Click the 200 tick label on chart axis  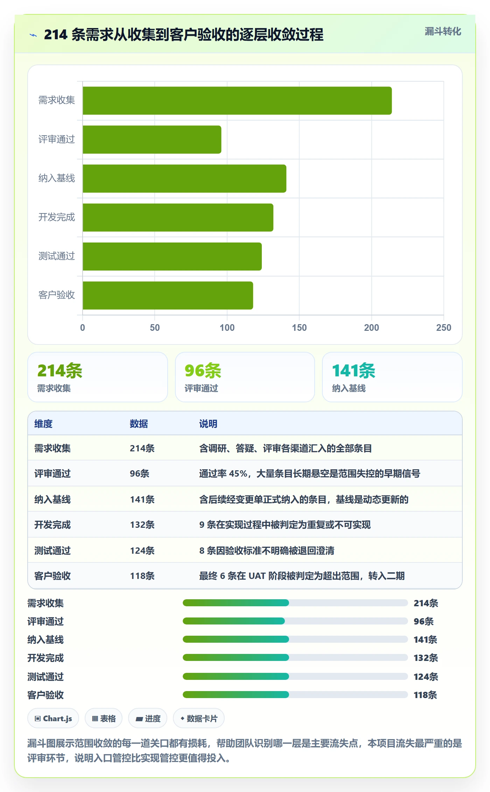pos(371,328)
